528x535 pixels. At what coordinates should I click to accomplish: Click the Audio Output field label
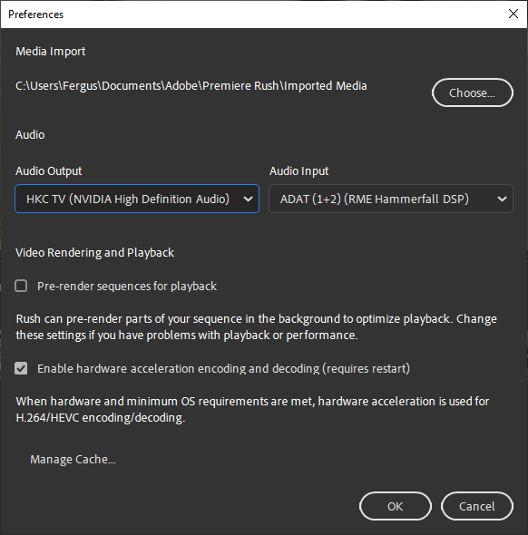pos(48,171)
